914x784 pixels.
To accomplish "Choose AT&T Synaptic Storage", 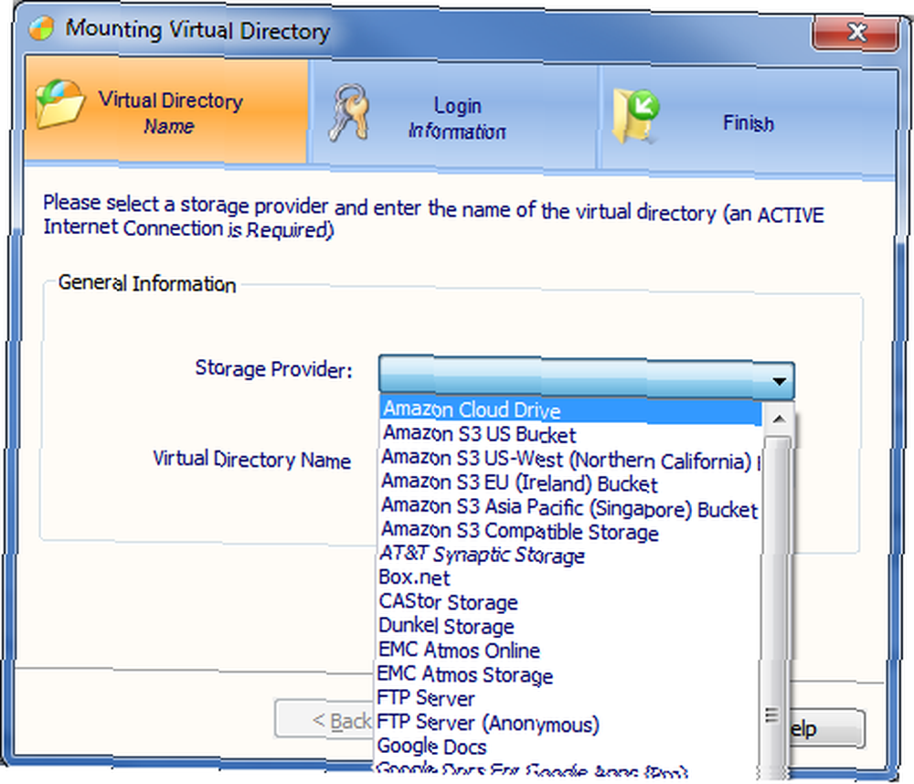I will [x=569, y=555].
